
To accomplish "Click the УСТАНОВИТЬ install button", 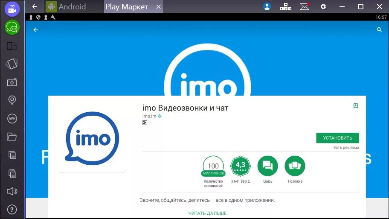I will click(x=337, y=138).
